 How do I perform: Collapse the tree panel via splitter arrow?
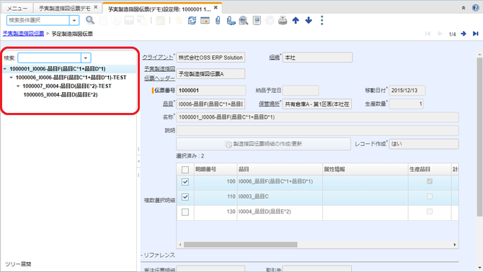[x=138, y=161]
